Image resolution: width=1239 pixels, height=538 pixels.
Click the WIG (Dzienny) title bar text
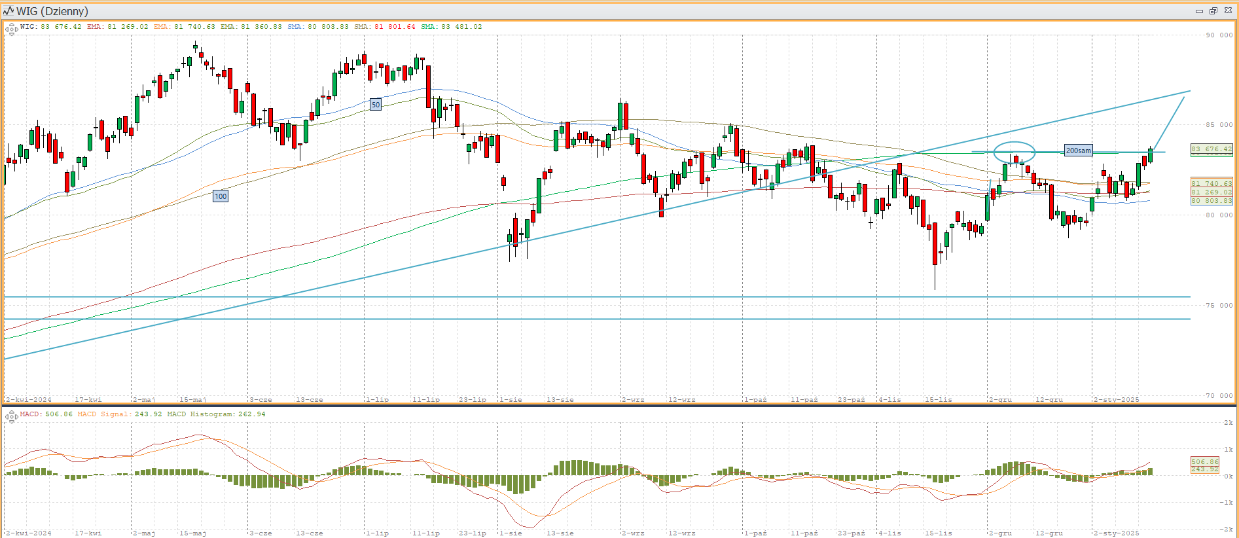coord(52,11)
